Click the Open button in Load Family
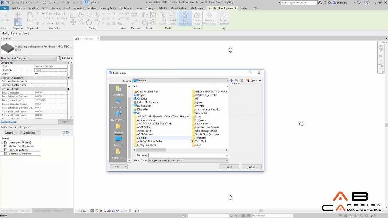The height and width of the screenshot is (218, 388). click(x=229, y=167)
